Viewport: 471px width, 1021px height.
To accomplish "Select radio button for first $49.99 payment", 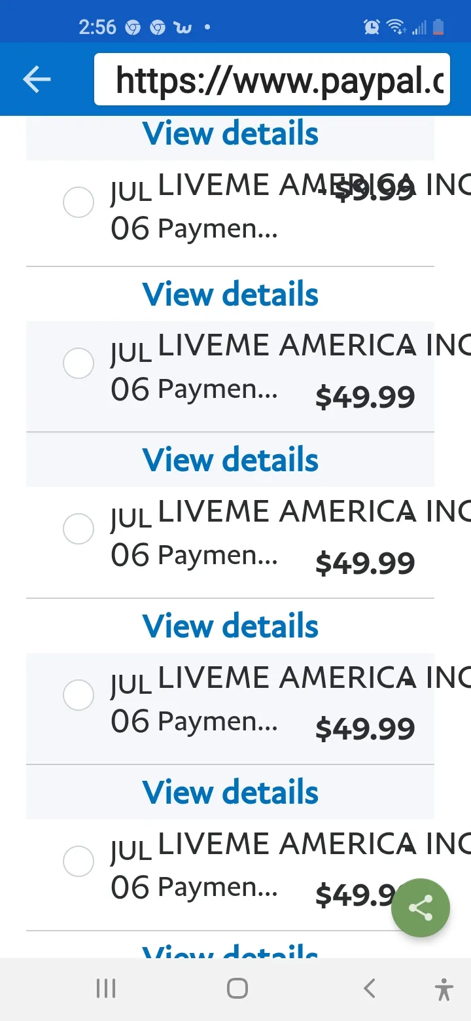I will 78,363.
